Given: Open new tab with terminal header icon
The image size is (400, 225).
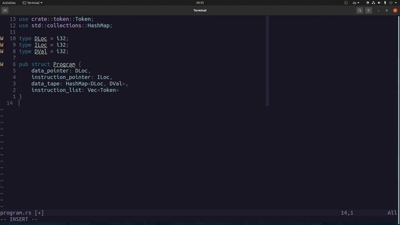Looking at the screenshot, I should [5, 11].
